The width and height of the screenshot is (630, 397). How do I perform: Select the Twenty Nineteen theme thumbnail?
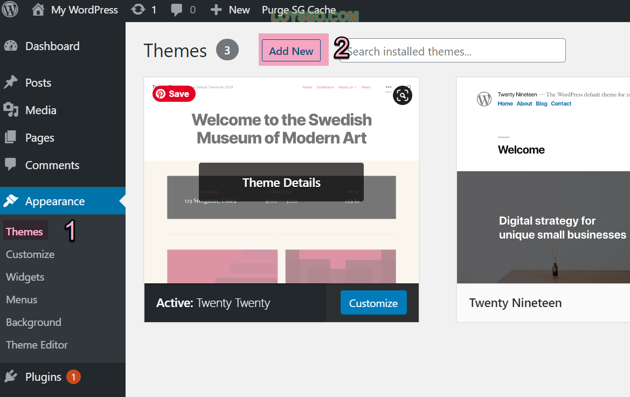[543, 180]
